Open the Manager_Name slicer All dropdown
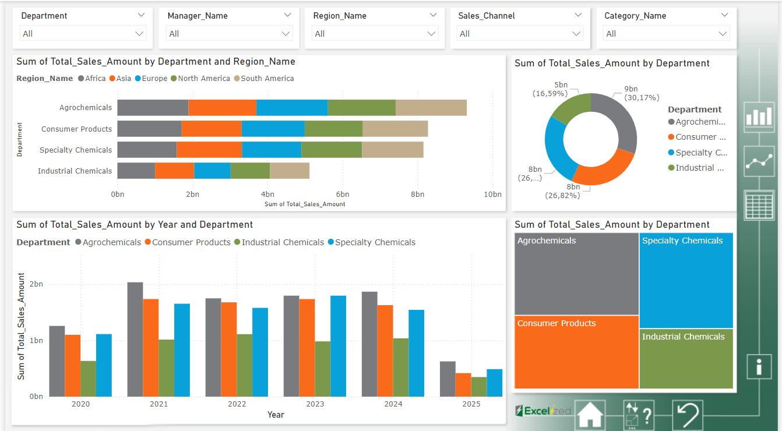782x431 pixels. pos(229,34)
